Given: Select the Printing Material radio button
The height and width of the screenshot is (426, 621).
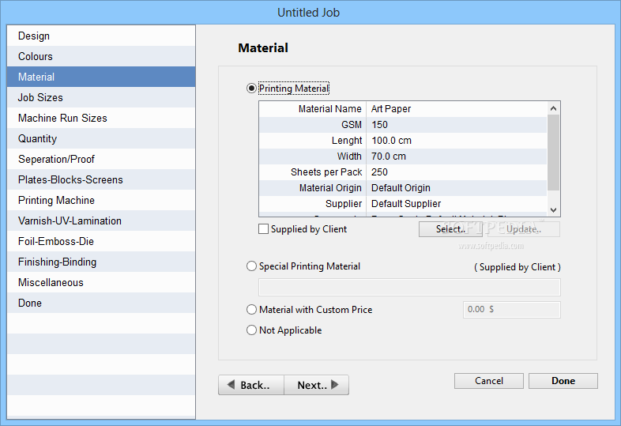Looking at the screenshot, I should [251, 88].
